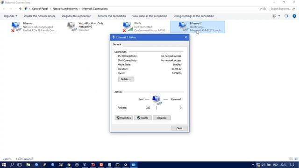Open the white-ring app icon on the taskbar
Image resolution: width=299 pixels, height=168 pixels.
pos(126,165)
